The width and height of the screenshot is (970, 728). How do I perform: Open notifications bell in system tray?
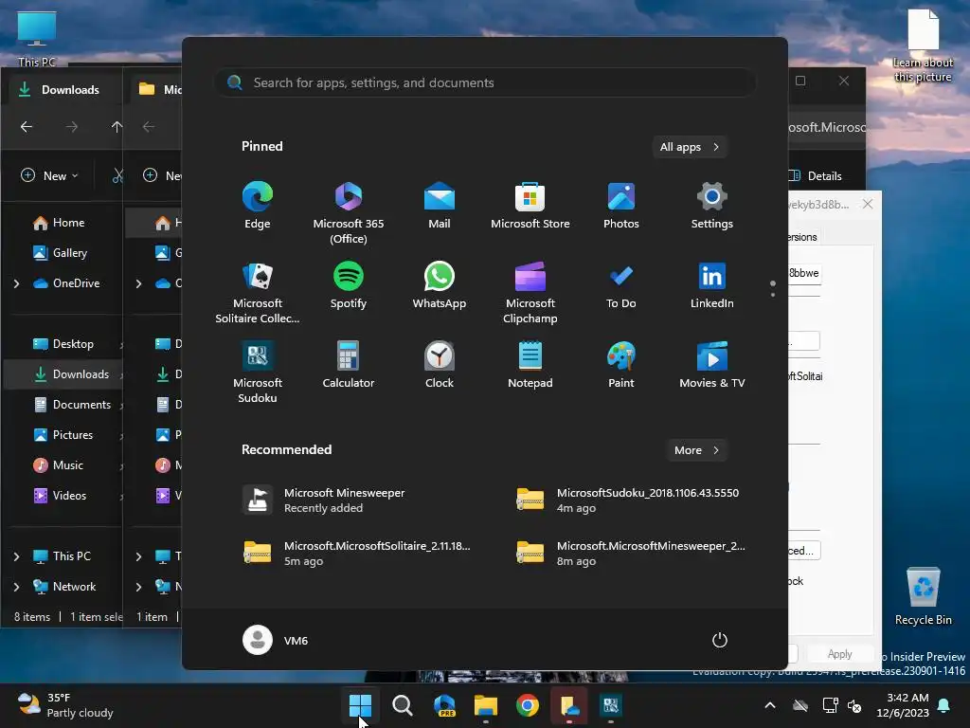[x=944, y=705]
